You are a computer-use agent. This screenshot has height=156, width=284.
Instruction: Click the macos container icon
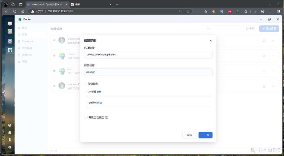[x=62, y=56]
